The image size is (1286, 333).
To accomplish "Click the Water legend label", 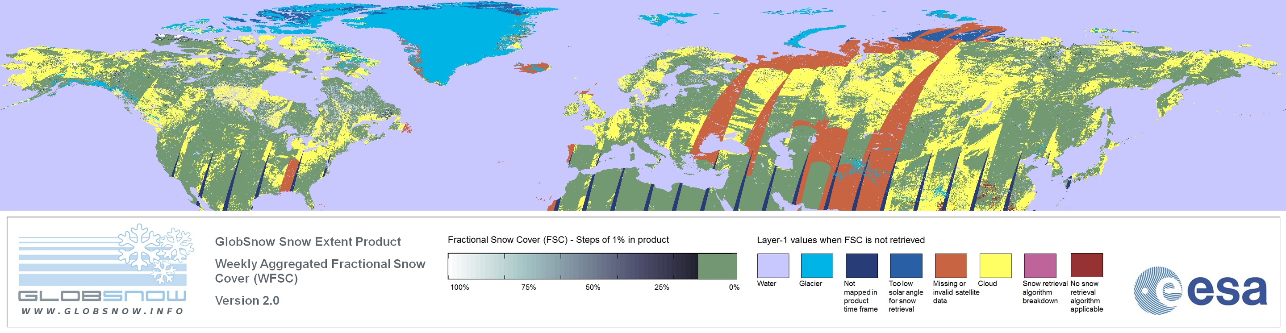I will click(766, 283).
